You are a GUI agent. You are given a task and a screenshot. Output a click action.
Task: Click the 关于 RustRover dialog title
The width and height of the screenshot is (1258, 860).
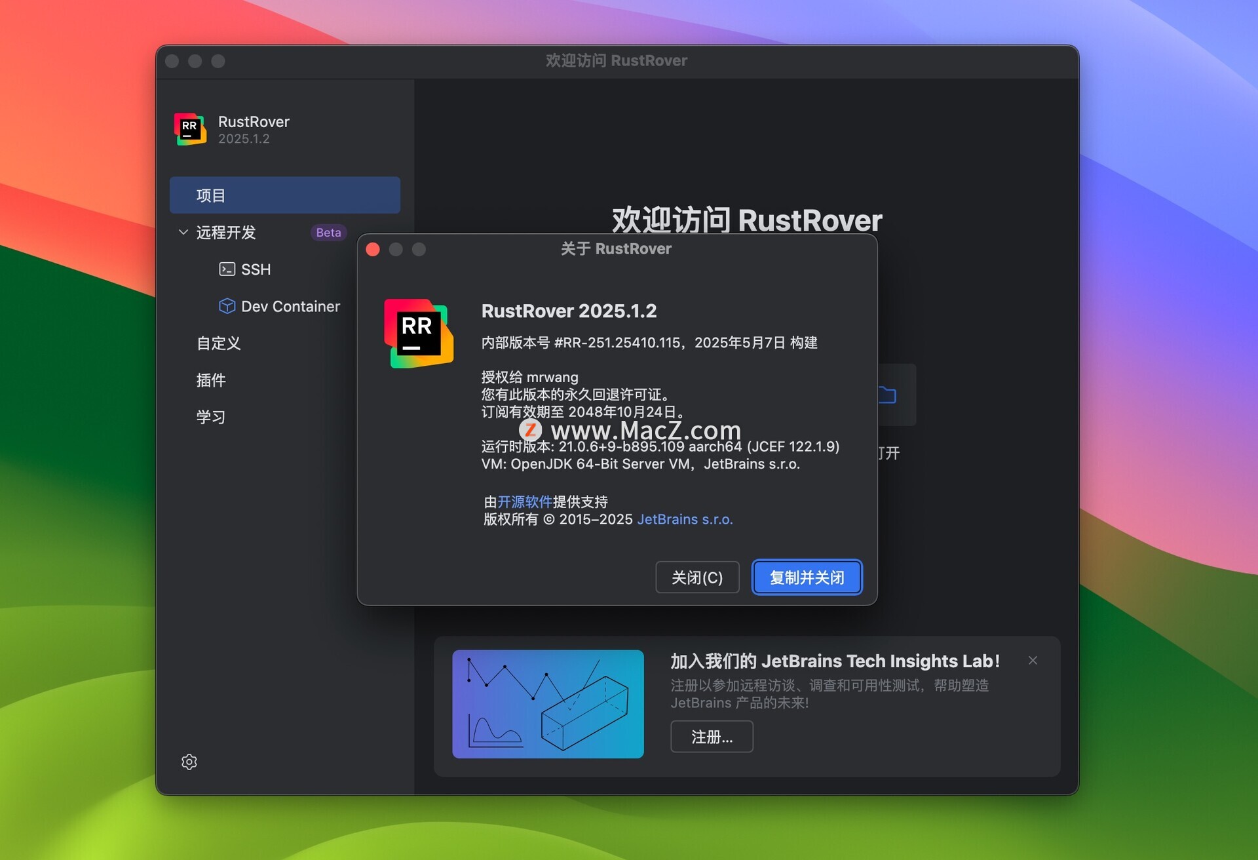tap(616, 249)
